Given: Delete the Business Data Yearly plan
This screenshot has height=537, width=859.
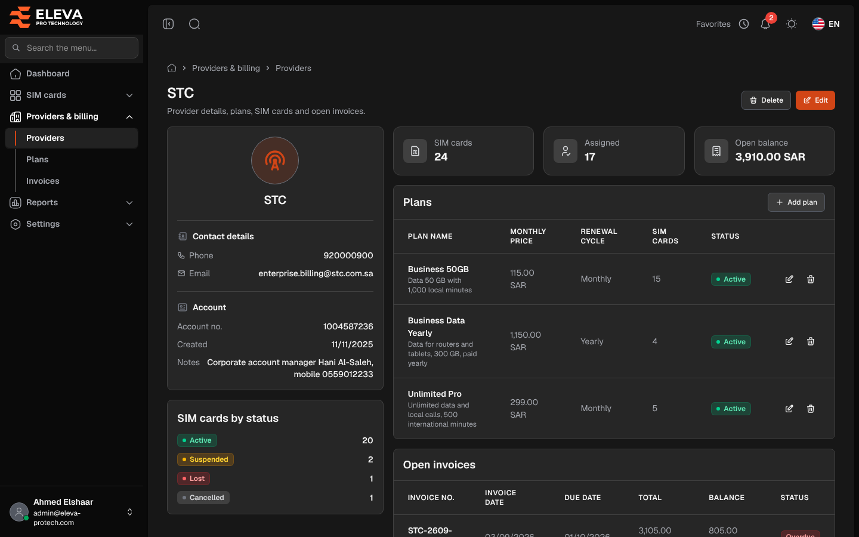Looking at the screenshot, I should [x=811, y=341].
